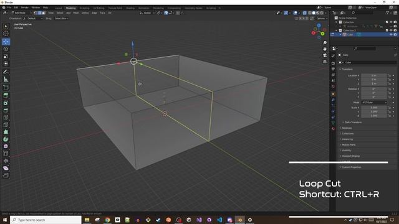Hide Collection 2 in viewport via eye
Screen dimensions: 399x224
(x=391, y=30)
